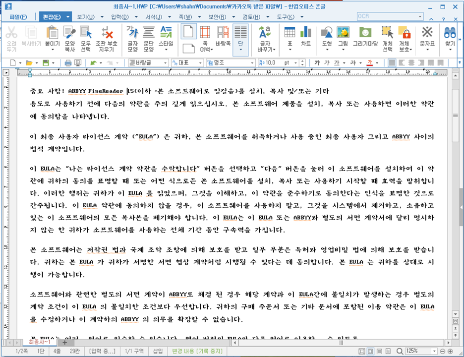This screenshot has height=357, width=464.
Task: Click Object protect (개체 보호) lock icon
Action: pyautogui.click(x=405, y=33)
